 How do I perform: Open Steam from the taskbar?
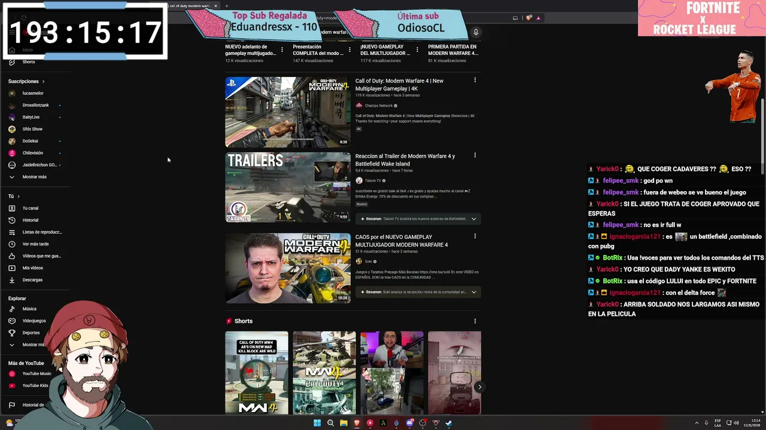449,423
